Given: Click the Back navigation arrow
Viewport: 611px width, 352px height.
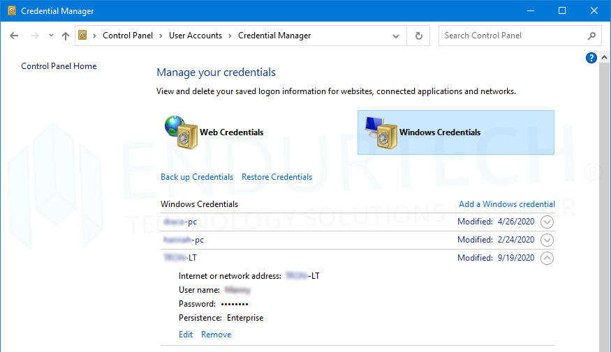Looking at the screenshot, I should pos(14,36).
